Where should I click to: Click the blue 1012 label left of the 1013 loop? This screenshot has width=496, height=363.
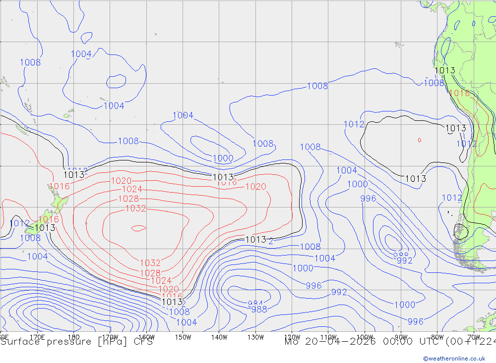point(354,124)
